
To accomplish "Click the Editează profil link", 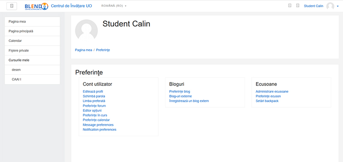I will (93, 91).
